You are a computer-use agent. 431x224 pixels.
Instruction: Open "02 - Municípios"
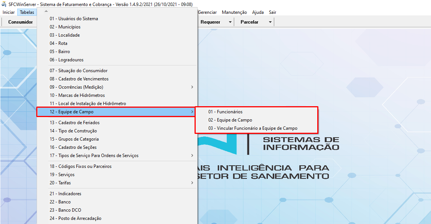pos(66,26)
